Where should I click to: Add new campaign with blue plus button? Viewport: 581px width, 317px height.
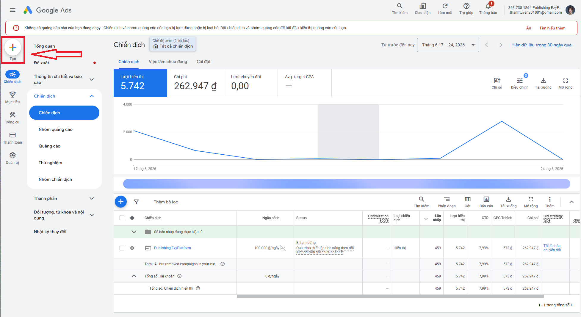point(121,202)
